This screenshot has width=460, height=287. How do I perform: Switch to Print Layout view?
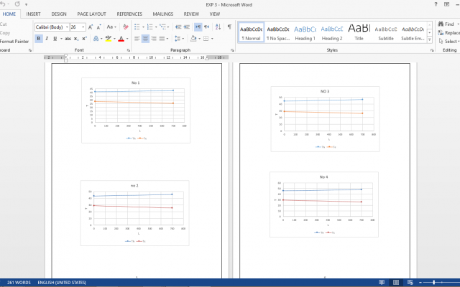396,282
